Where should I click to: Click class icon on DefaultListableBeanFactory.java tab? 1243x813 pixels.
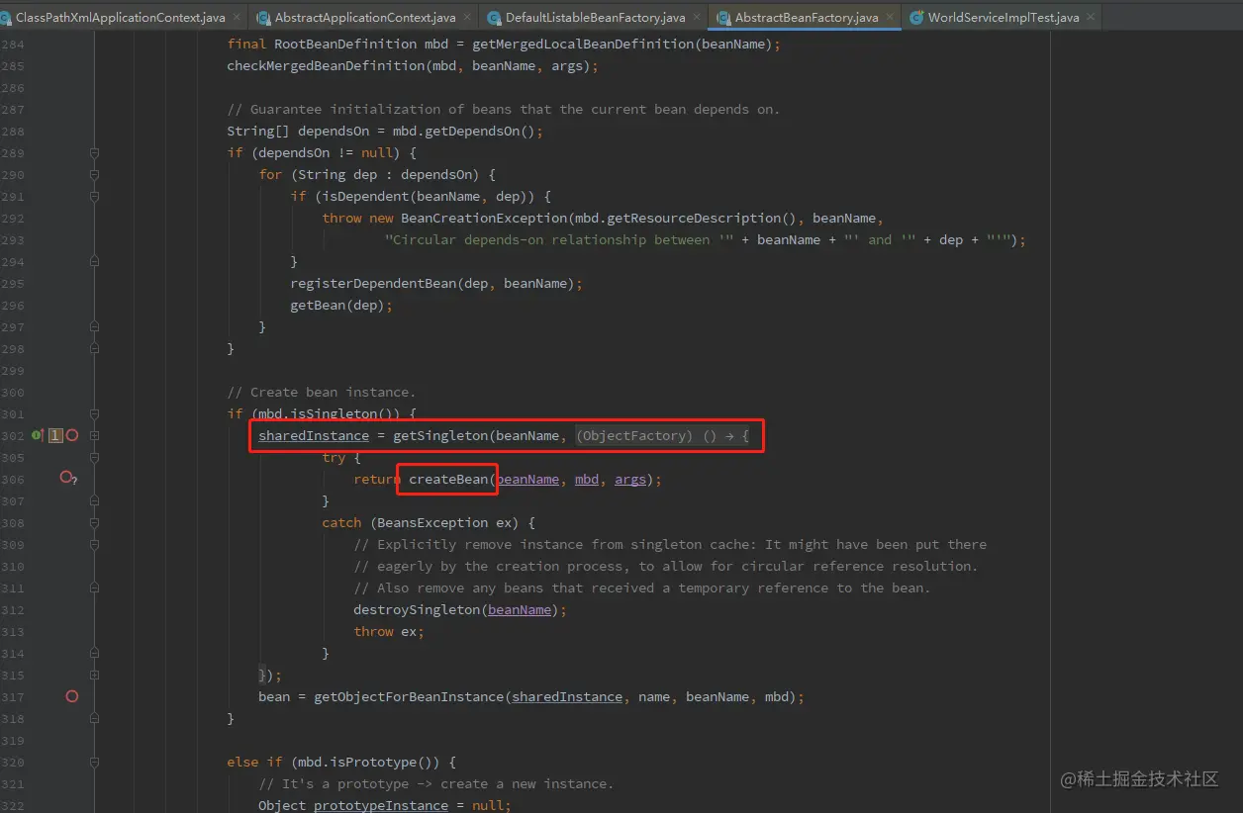pos(495,18)
